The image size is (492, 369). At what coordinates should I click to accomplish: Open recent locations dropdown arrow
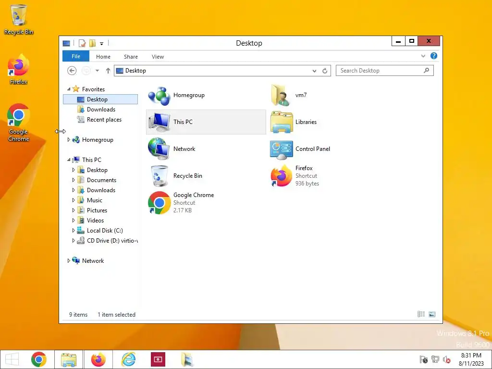97,71
